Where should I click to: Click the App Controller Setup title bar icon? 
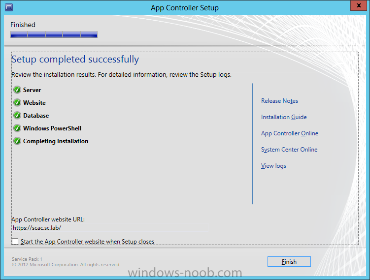[x=9, y=7]
